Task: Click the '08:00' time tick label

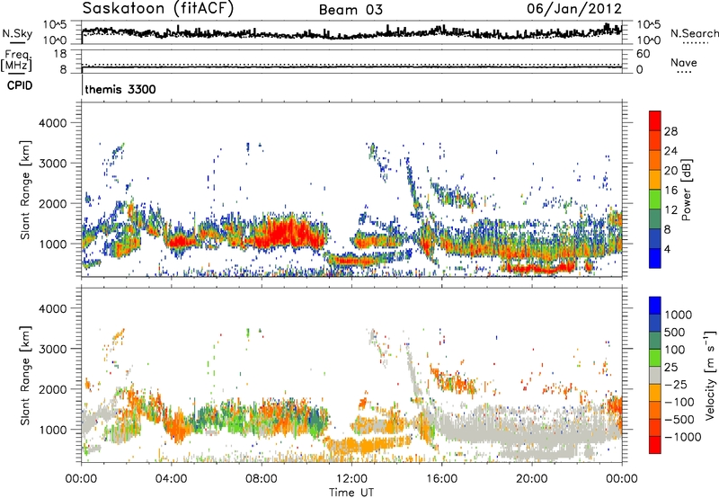Action: coord(261,479)
